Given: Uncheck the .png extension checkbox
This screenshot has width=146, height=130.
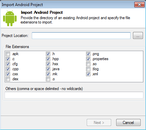Looking at the screenshot, I should click(x=88, y=54).
